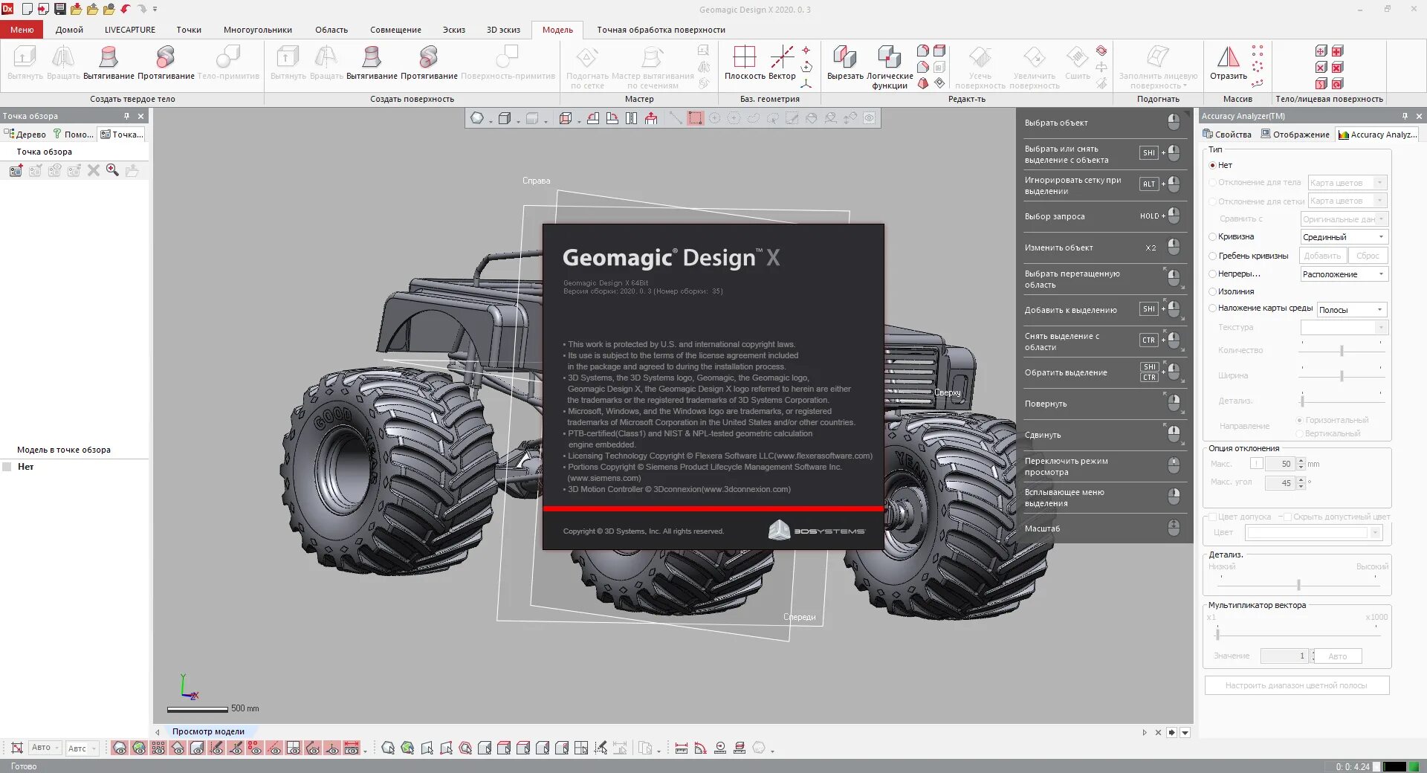Image resolution: width=1427 pixels, height=773 pixels.
Task: Select the Гребень кривизны radio button
Action: [x=1212, y=256]
